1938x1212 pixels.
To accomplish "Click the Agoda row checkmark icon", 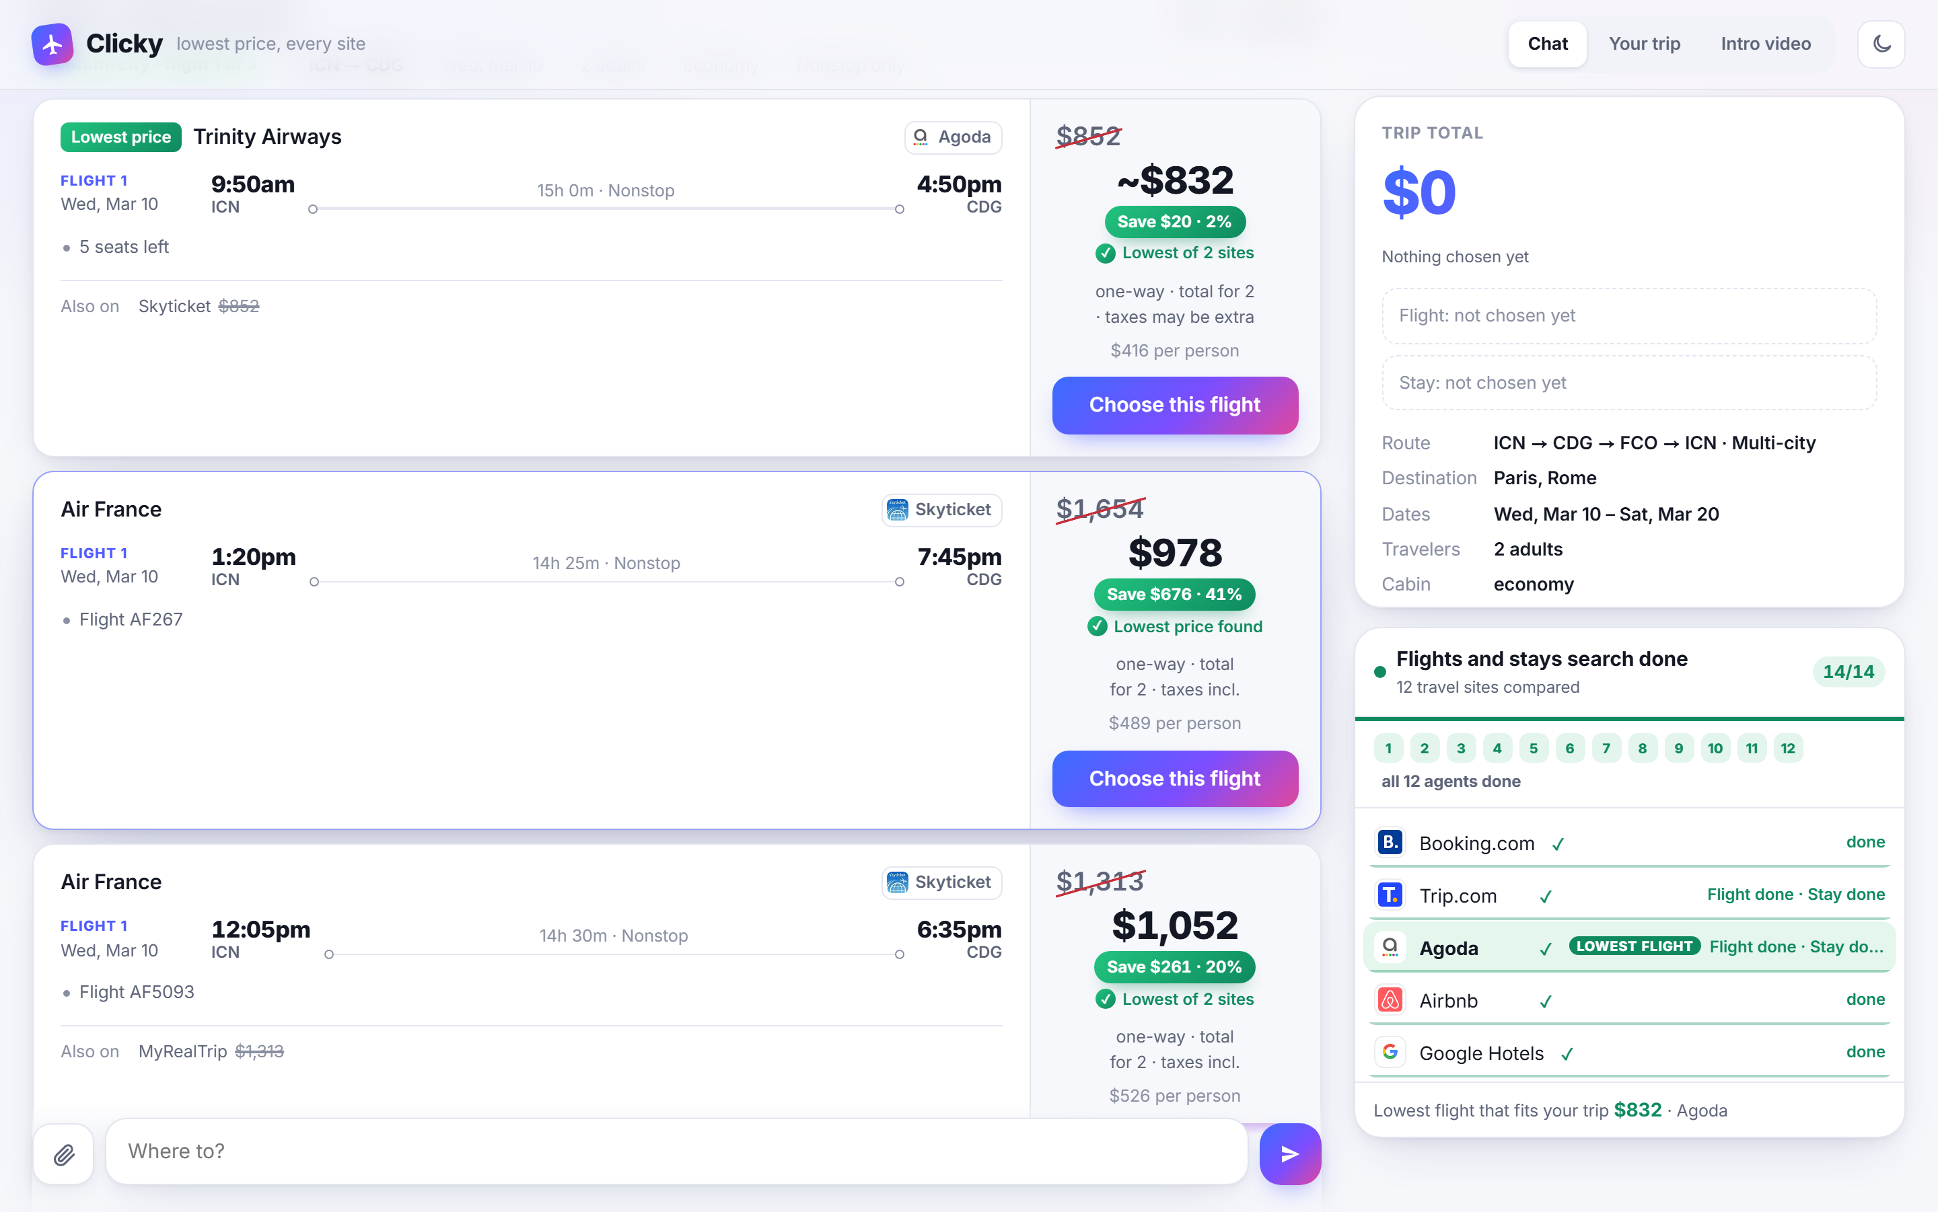I will pos(1545,949).
